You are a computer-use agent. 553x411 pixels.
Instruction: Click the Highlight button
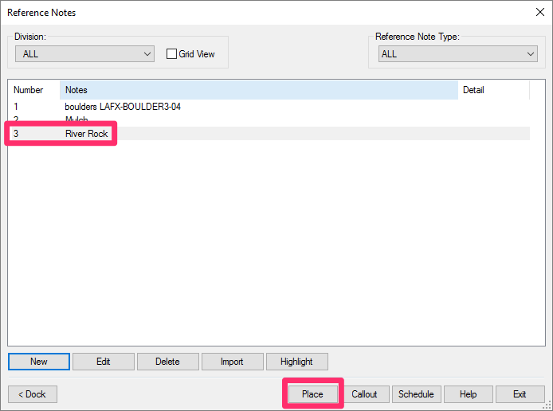[x=297, y=362]
